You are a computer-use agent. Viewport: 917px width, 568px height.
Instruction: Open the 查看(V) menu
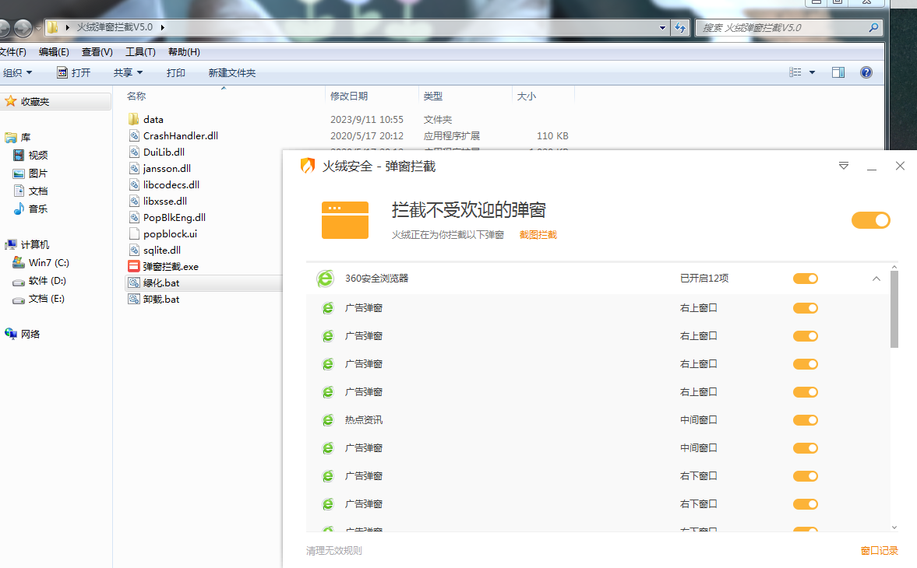[97, 52]
